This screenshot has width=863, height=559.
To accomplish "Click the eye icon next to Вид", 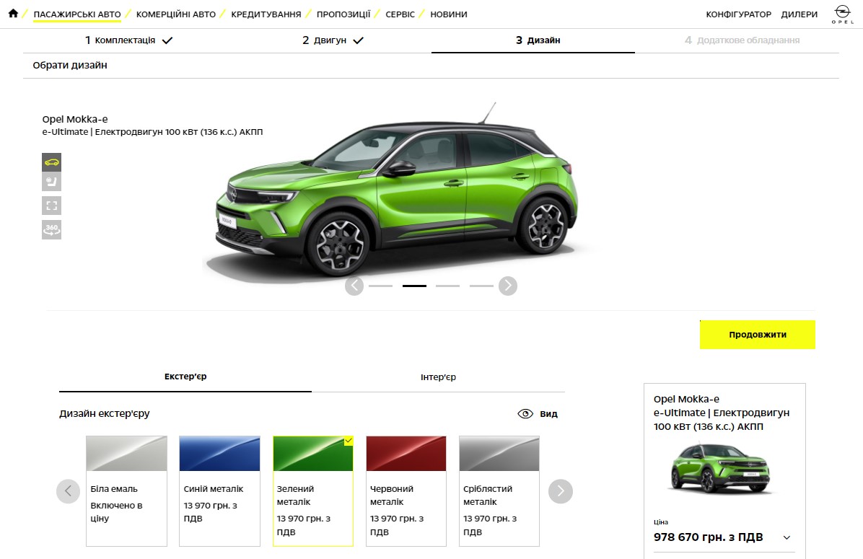I will [x=525, y=413].
